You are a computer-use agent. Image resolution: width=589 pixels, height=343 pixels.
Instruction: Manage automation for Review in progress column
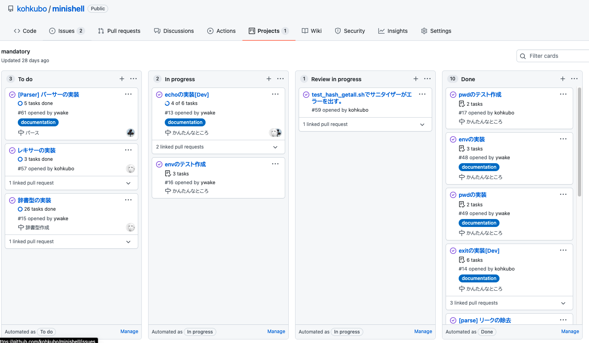click(x=423, y=332)
